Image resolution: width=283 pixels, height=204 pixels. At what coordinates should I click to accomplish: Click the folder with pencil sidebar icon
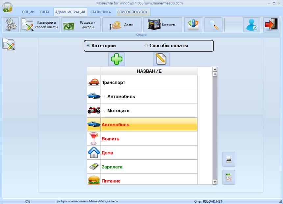point(9,44)
